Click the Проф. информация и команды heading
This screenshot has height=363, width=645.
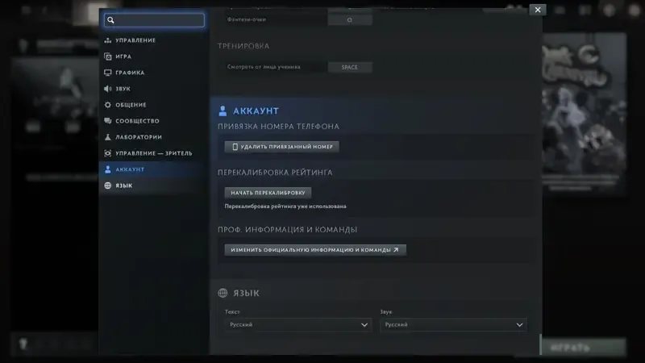(x=288, y=230)
